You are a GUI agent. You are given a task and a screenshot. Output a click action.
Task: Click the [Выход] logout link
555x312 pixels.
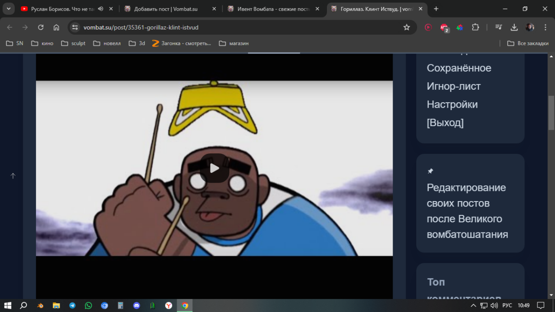(x=445, y=122)
